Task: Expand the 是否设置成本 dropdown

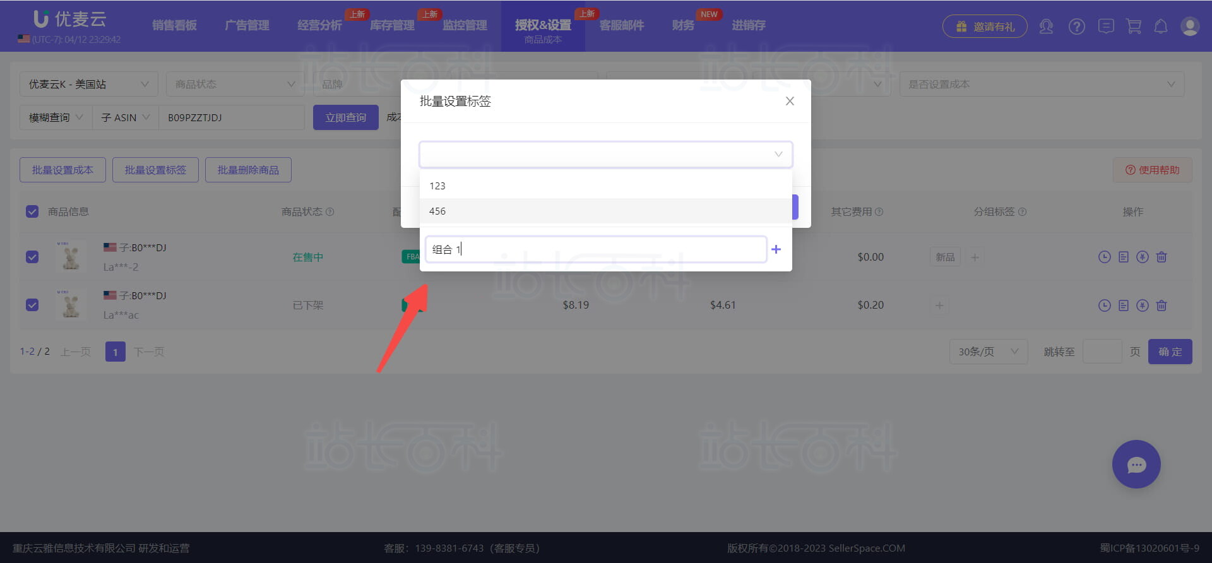Action: (1042, 84)
